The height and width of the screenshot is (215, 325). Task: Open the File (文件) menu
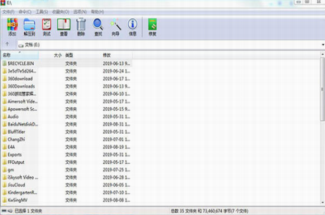pos(8,12)
